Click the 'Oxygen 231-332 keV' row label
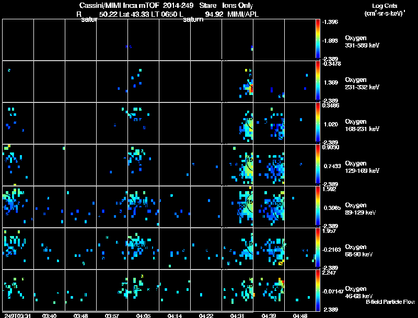 [x=362, y=84]
